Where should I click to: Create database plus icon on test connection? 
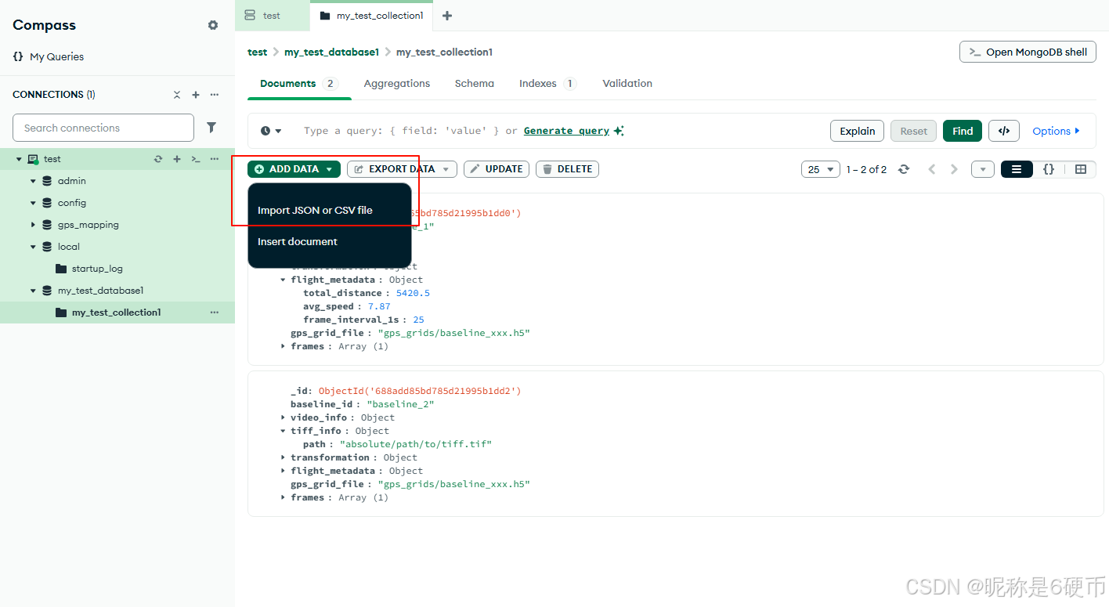177,159
